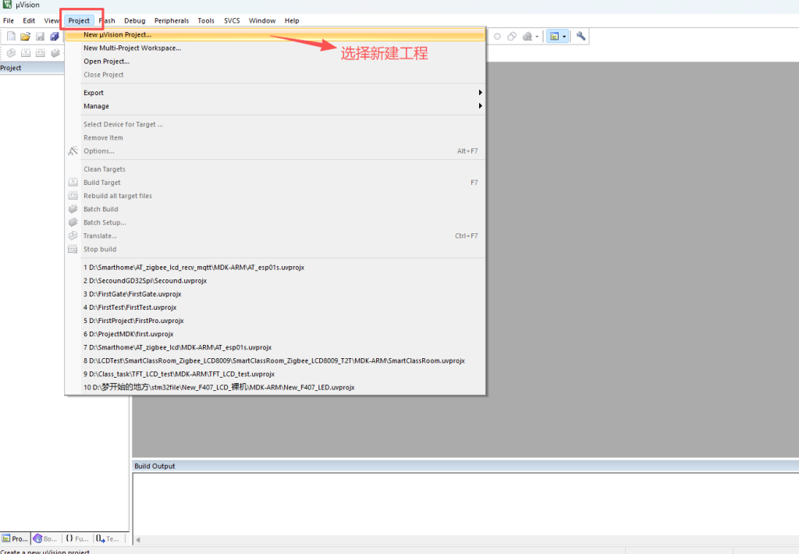Open the Flash menu
Screen dimensions: 799x554
click(107, 20)
